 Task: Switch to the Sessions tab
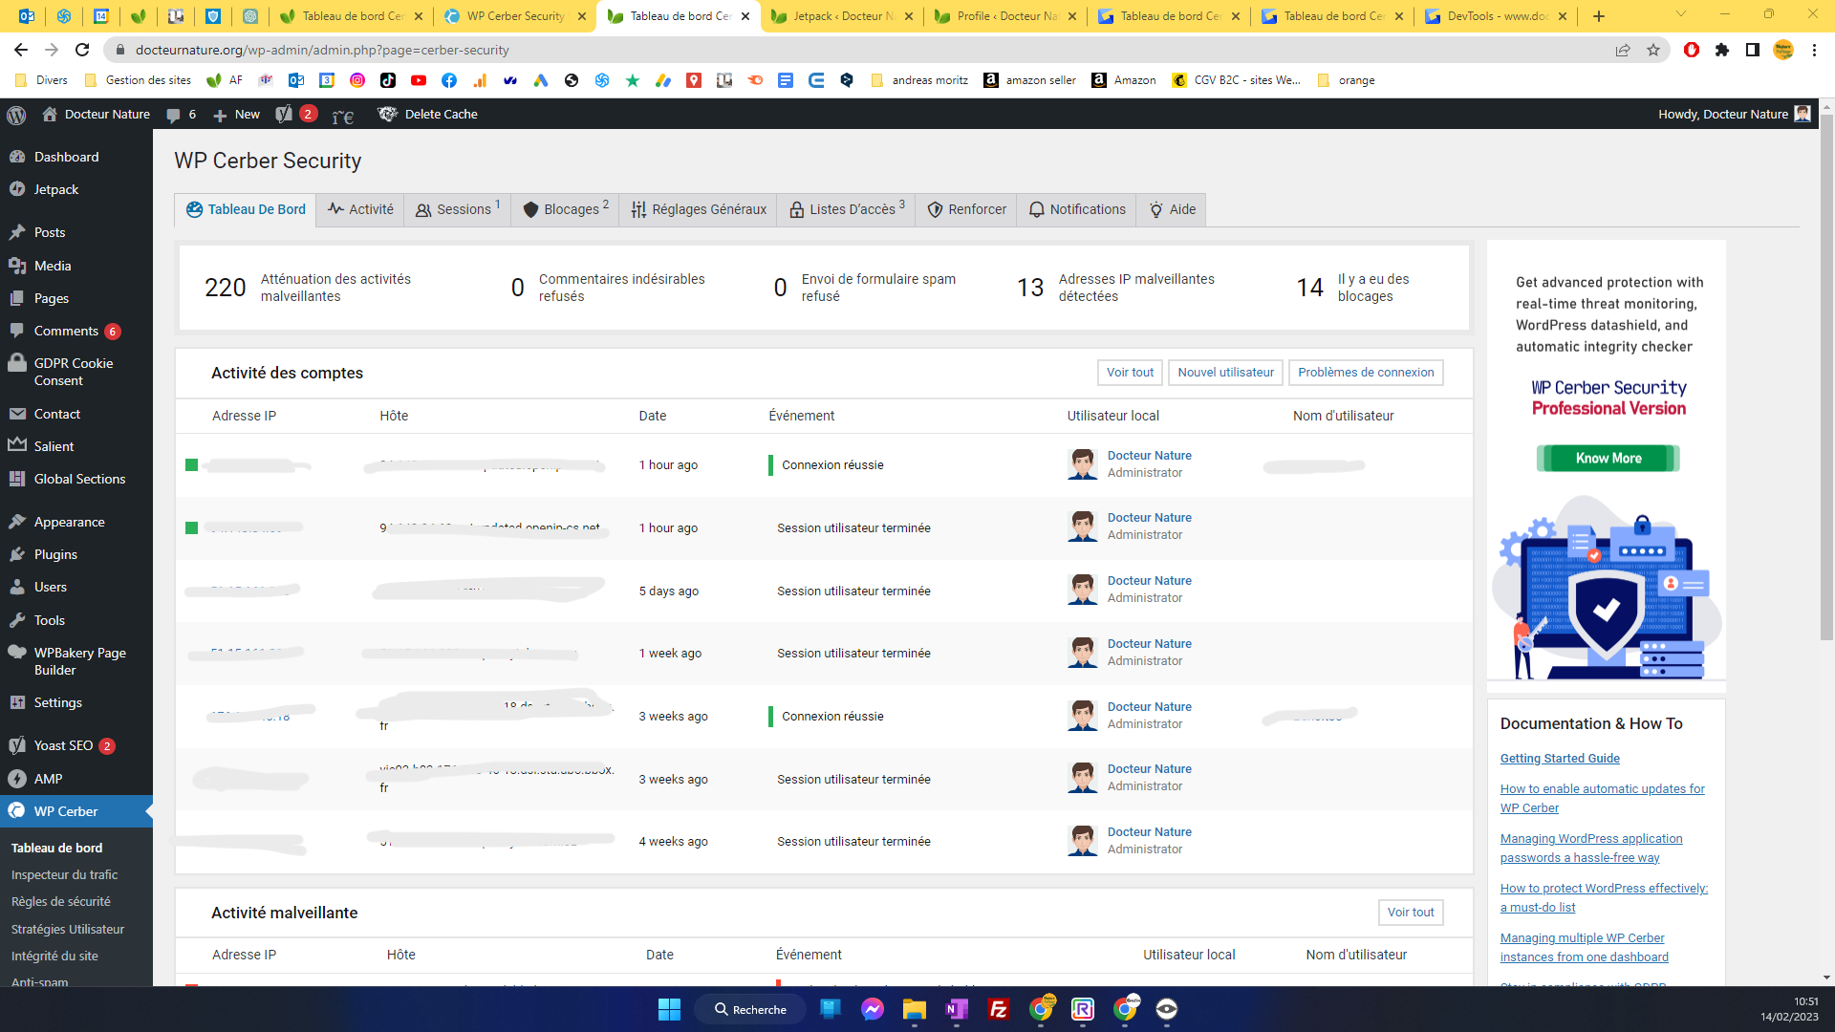(x=457, y=209)
